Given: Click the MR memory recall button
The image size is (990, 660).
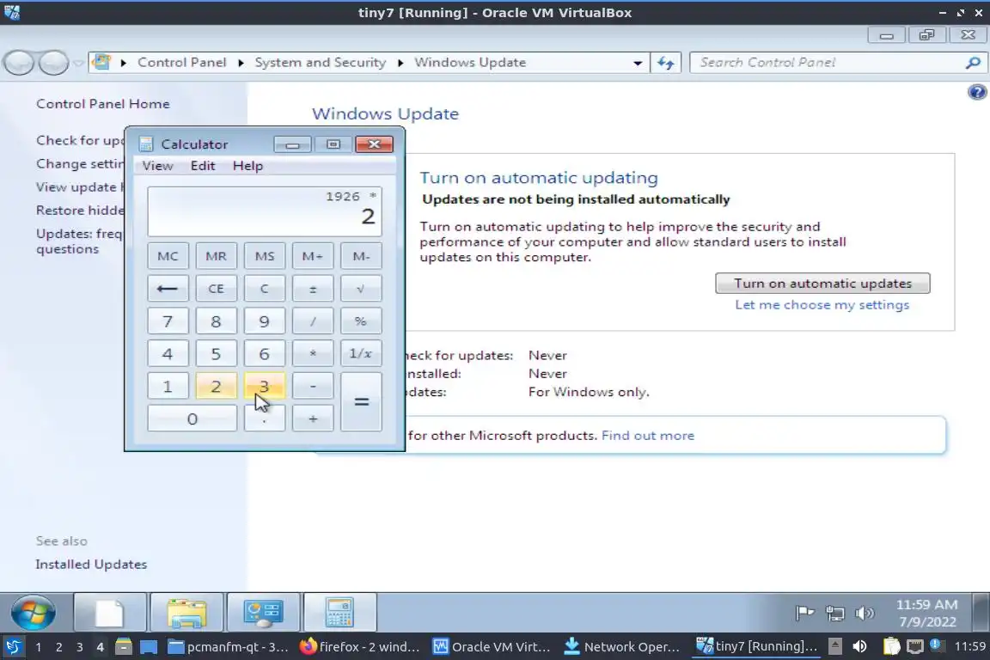Looking at the screenshot, I should coord(216,256).
